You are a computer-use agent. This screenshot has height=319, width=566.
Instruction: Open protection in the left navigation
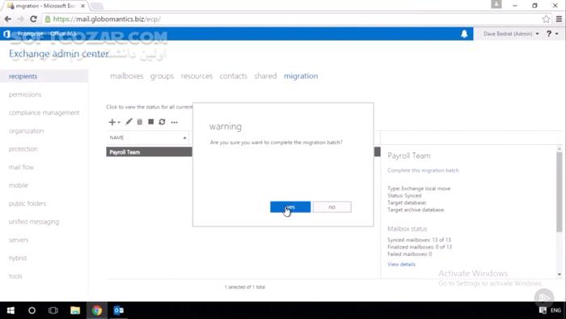[x=23, y=149]
